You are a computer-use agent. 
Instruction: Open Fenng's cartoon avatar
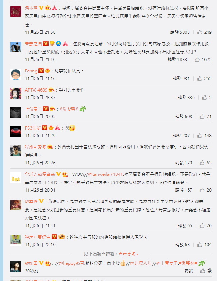(16, 74)
